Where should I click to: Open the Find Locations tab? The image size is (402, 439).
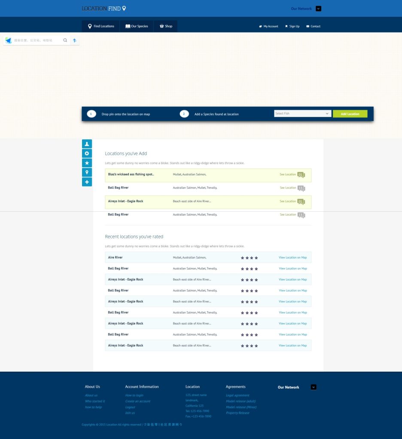click(x=101, y=26)
